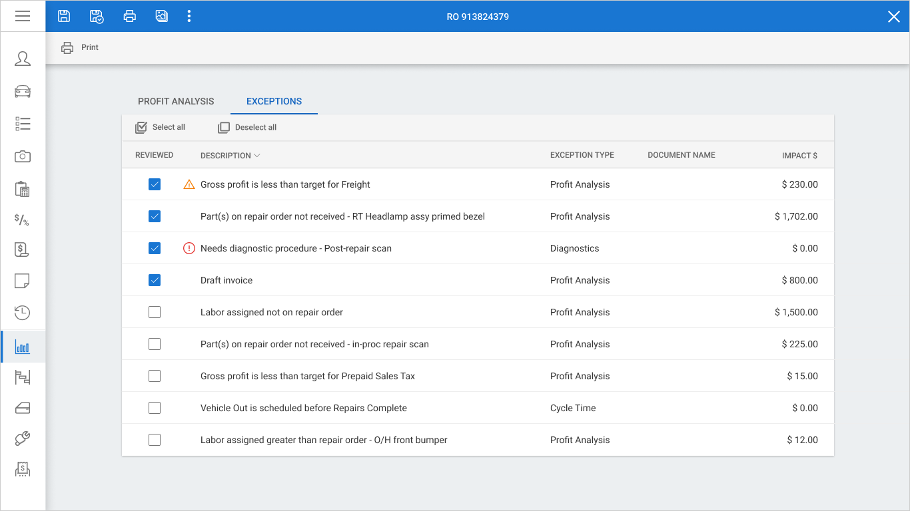Click the red alert icon on Post-repair scan row
The width and height of the screenshot is (910, 511).
pyautogui.click(x=189, y=248)
